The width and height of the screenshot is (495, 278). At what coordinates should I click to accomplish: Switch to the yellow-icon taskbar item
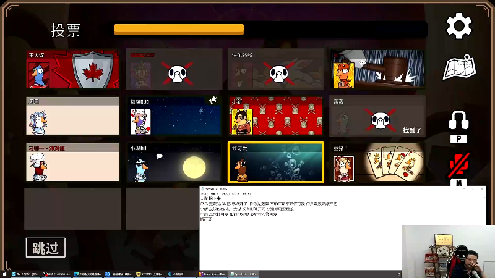click(x=149, y=274)
